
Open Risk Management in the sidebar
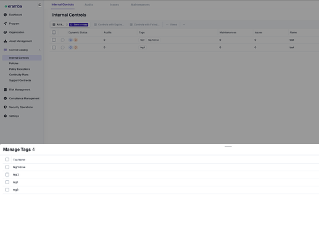pos(20,90)
